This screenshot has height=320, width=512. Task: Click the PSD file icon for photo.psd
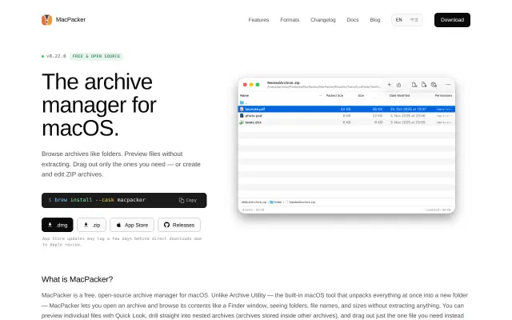[x=242, y=115]
